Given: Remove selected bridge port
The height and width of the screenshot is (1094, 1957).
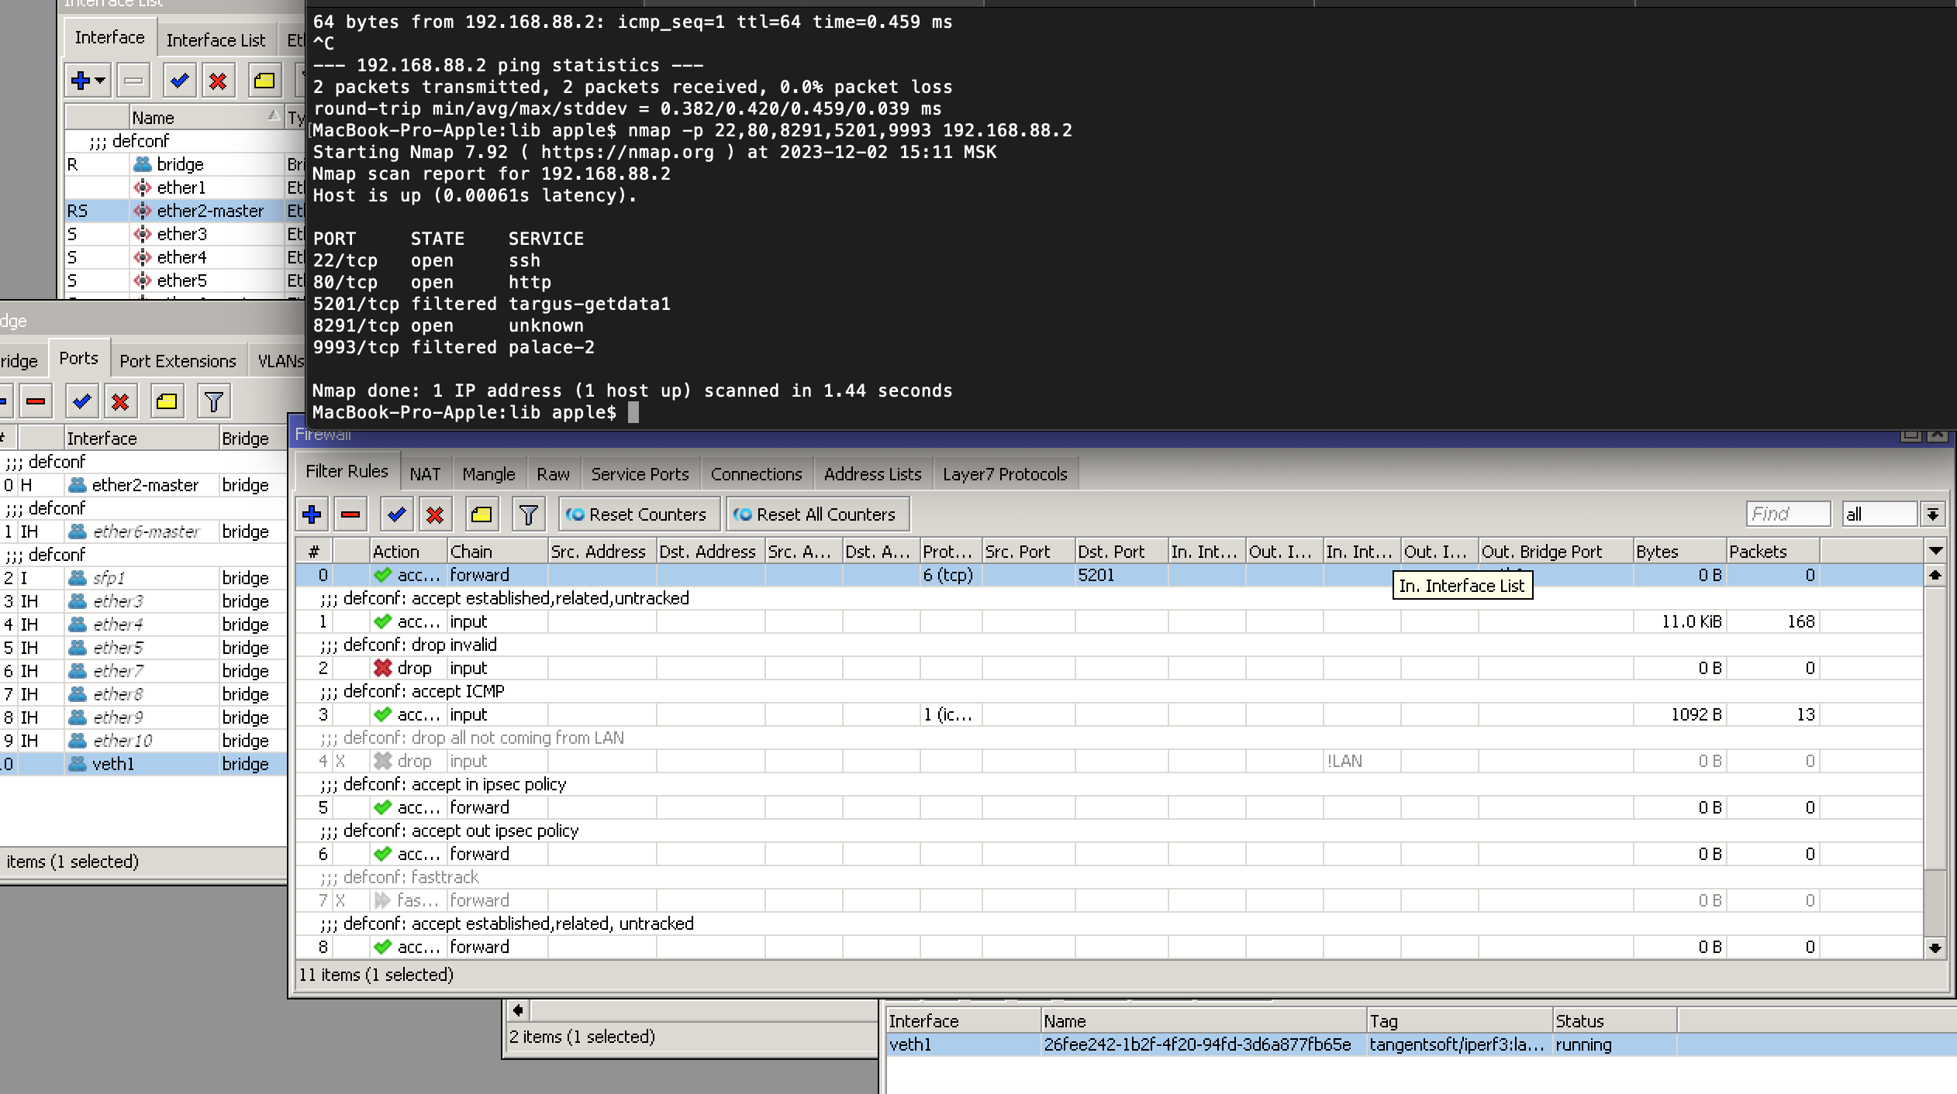Looking at the screenshot, I should click(x=36, y=401).
